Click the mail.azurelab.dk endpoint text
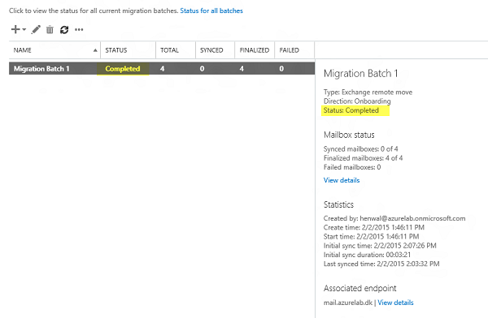 coord(348,303)
